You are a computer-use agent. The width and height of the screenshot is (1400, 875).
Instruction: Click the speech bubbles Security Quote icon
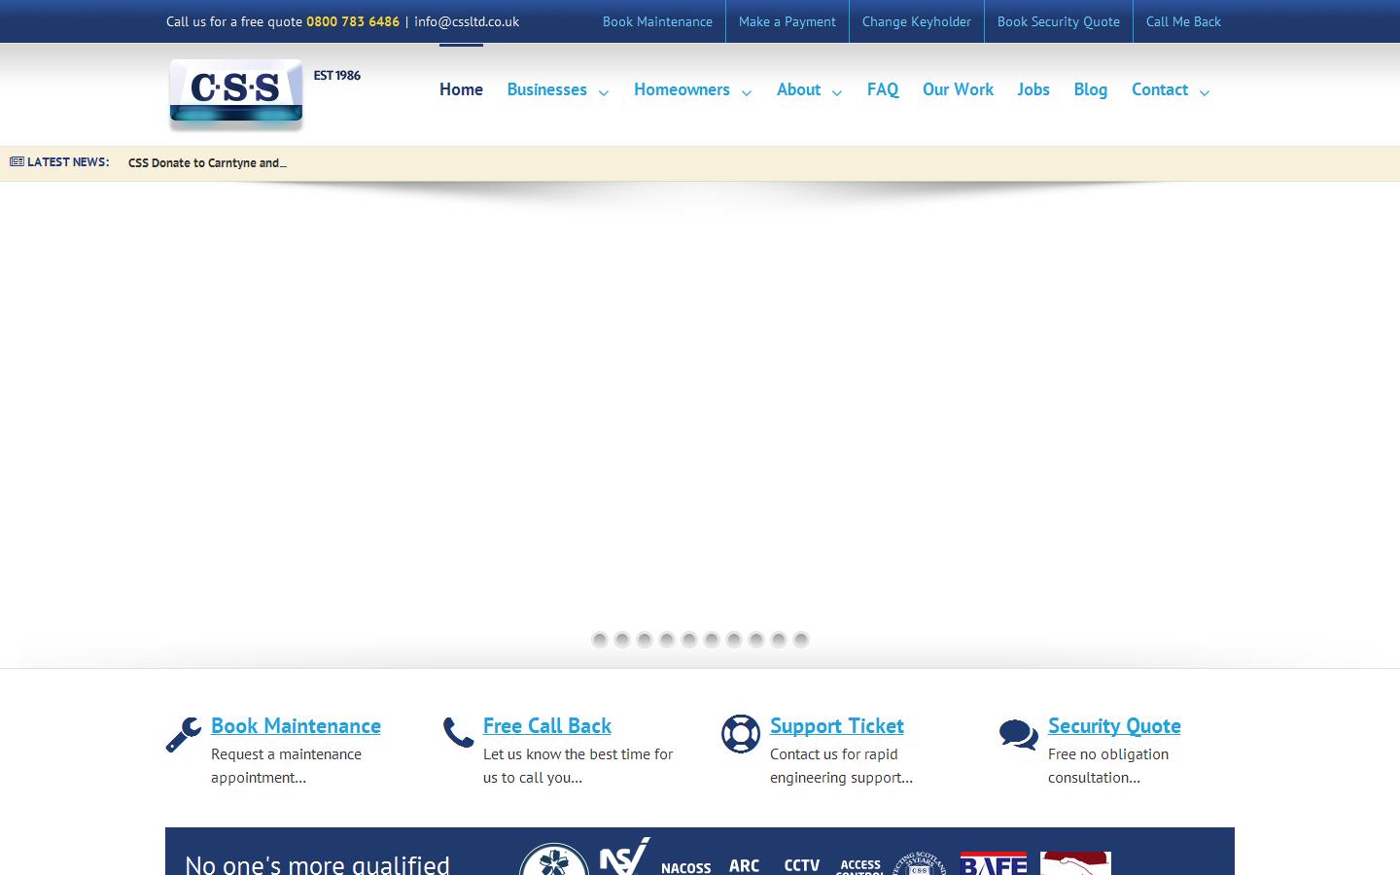[1018, 736]
